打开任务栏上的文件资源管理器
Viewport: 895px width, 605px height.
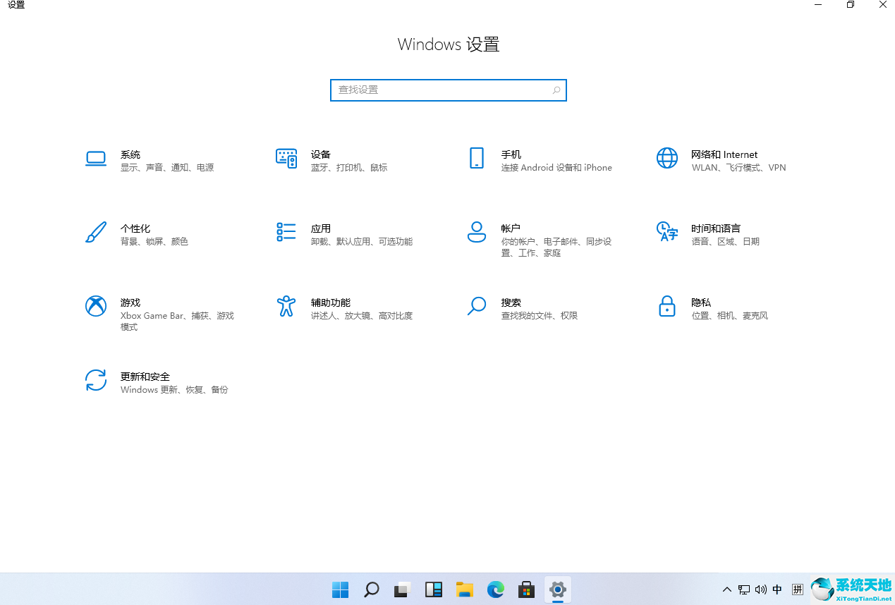click(x=465, y=589)
